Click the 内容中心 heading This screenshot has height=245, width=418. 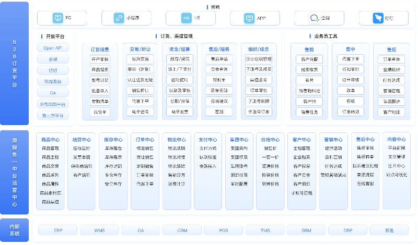point(397,139)
